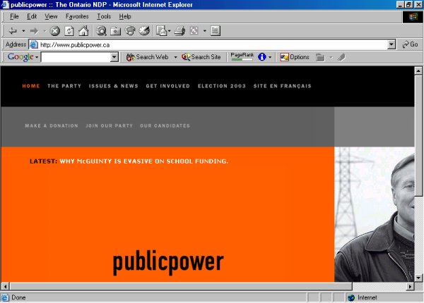Click the last icon on the navigation toolbar
Viewport: 424px width, 303px height.
coord(216,31)
